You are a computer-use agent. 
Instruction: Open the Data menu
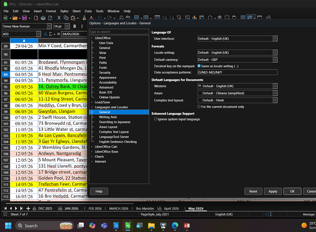point(88,11)
